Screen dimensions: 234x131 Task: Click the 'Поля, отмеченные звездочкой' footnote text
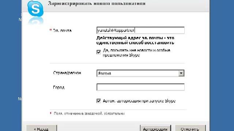click(x=89, y=114)
